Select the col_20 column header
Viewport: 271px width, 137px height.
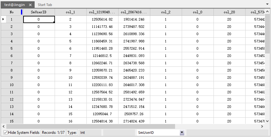tap(229, 12)
